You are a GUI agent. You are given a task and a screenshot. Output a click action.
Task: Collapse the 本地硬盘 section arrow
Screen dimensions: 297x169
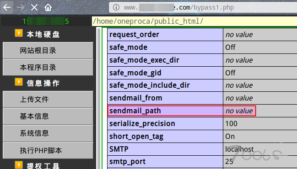tap(19, 33)
